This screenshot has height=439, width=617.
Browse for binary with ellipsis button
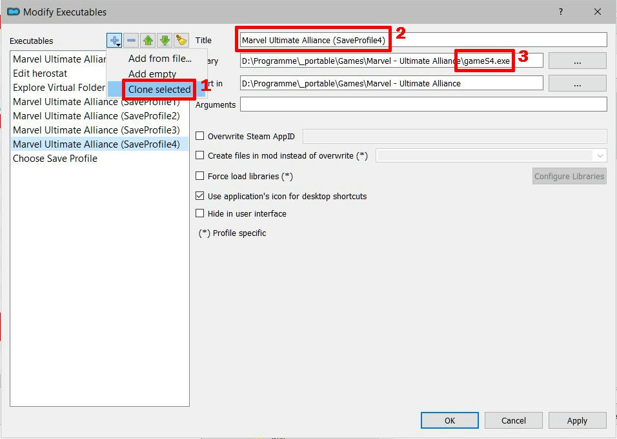point(577,61)
